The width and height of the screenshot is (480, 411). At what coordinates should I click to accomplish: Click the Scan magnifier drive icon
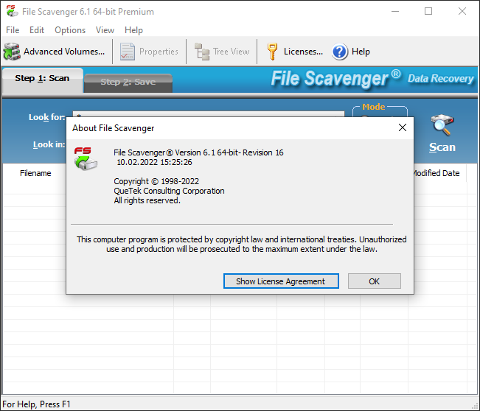[x=442, y=124]
